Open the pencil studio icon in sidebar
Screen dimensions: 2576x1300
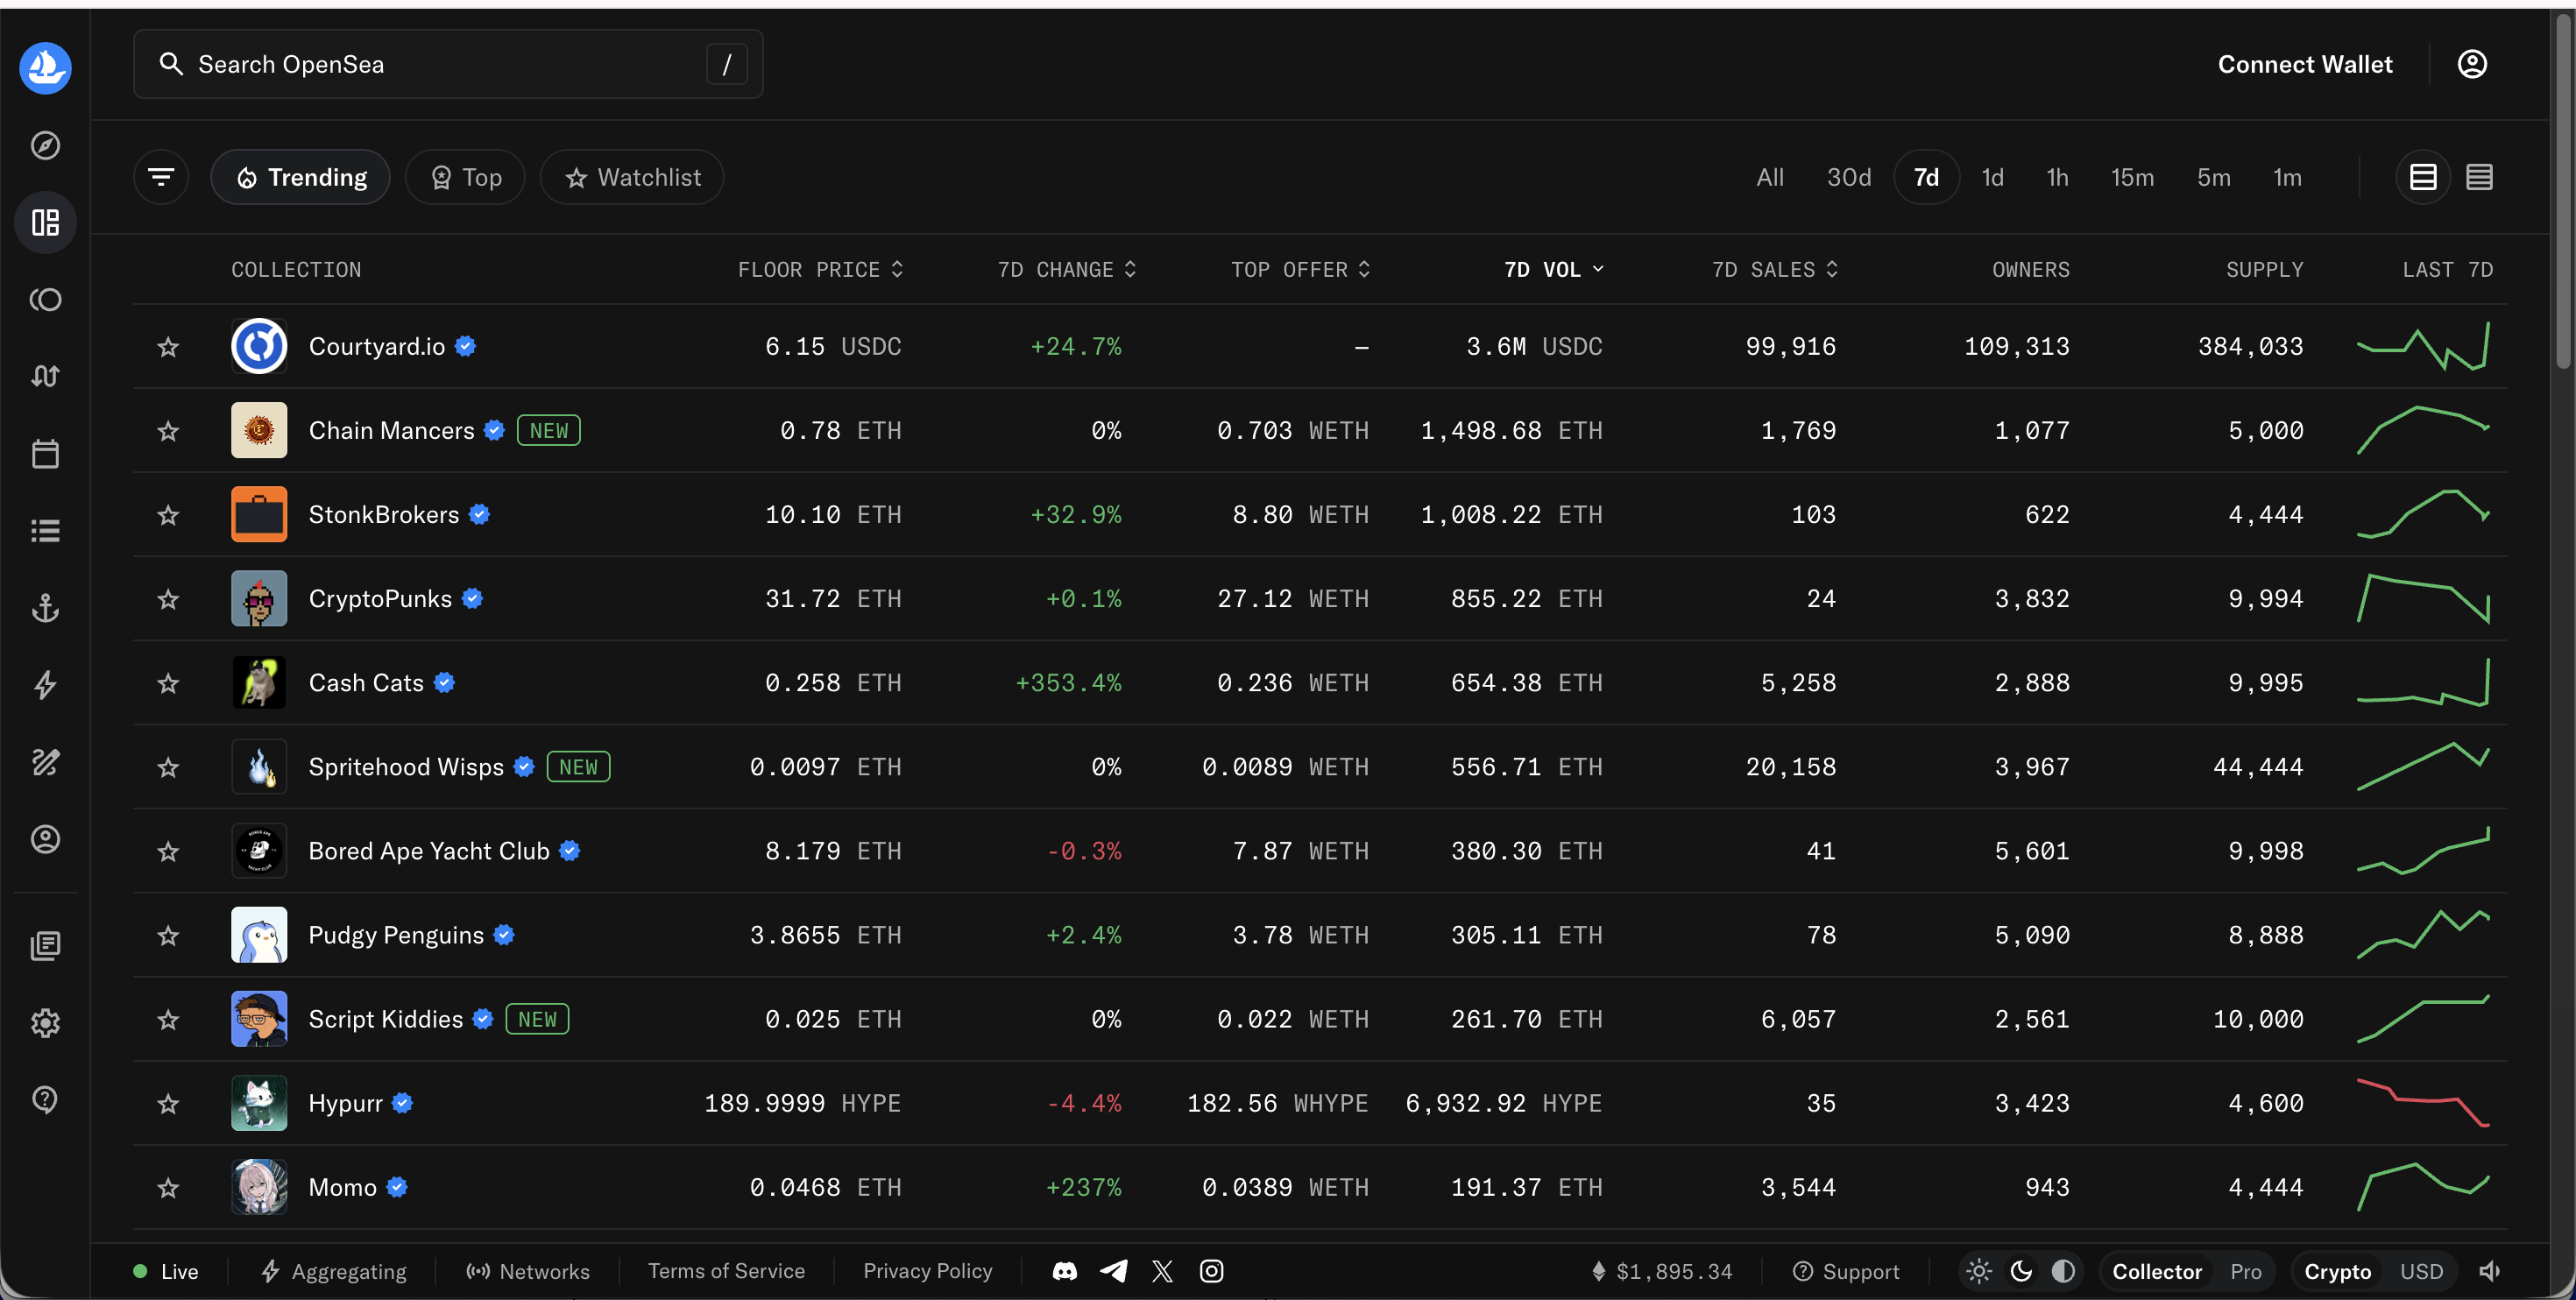coord(45,762)
